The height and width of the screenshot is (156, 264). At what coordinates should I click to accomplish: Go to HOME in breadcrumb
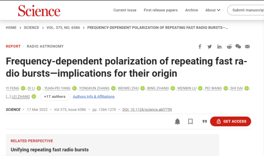pyautogui.click(x=11, y=28)
